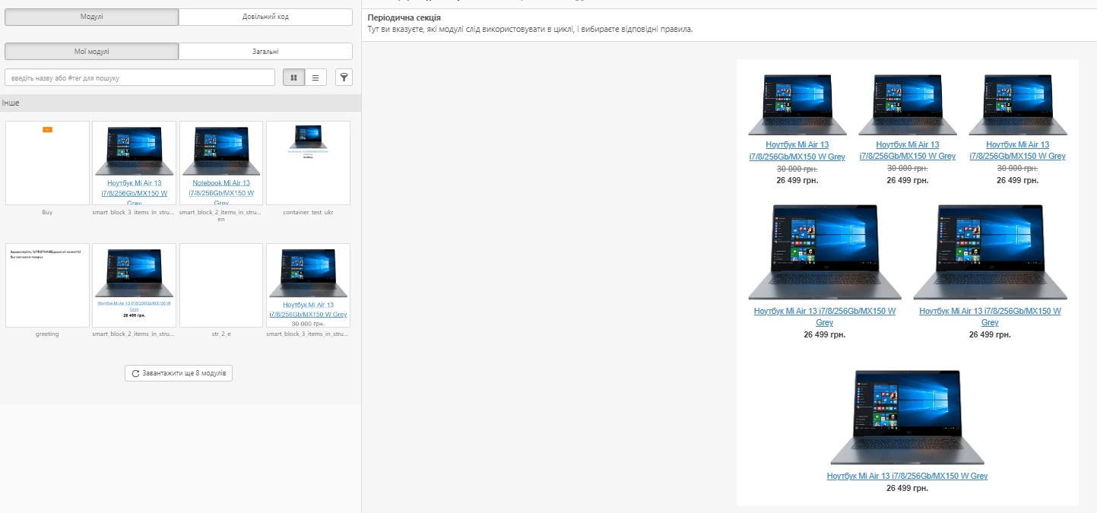1097x513 pixels.
Task: Select the Buy module thumbnail
Action: 47,163
